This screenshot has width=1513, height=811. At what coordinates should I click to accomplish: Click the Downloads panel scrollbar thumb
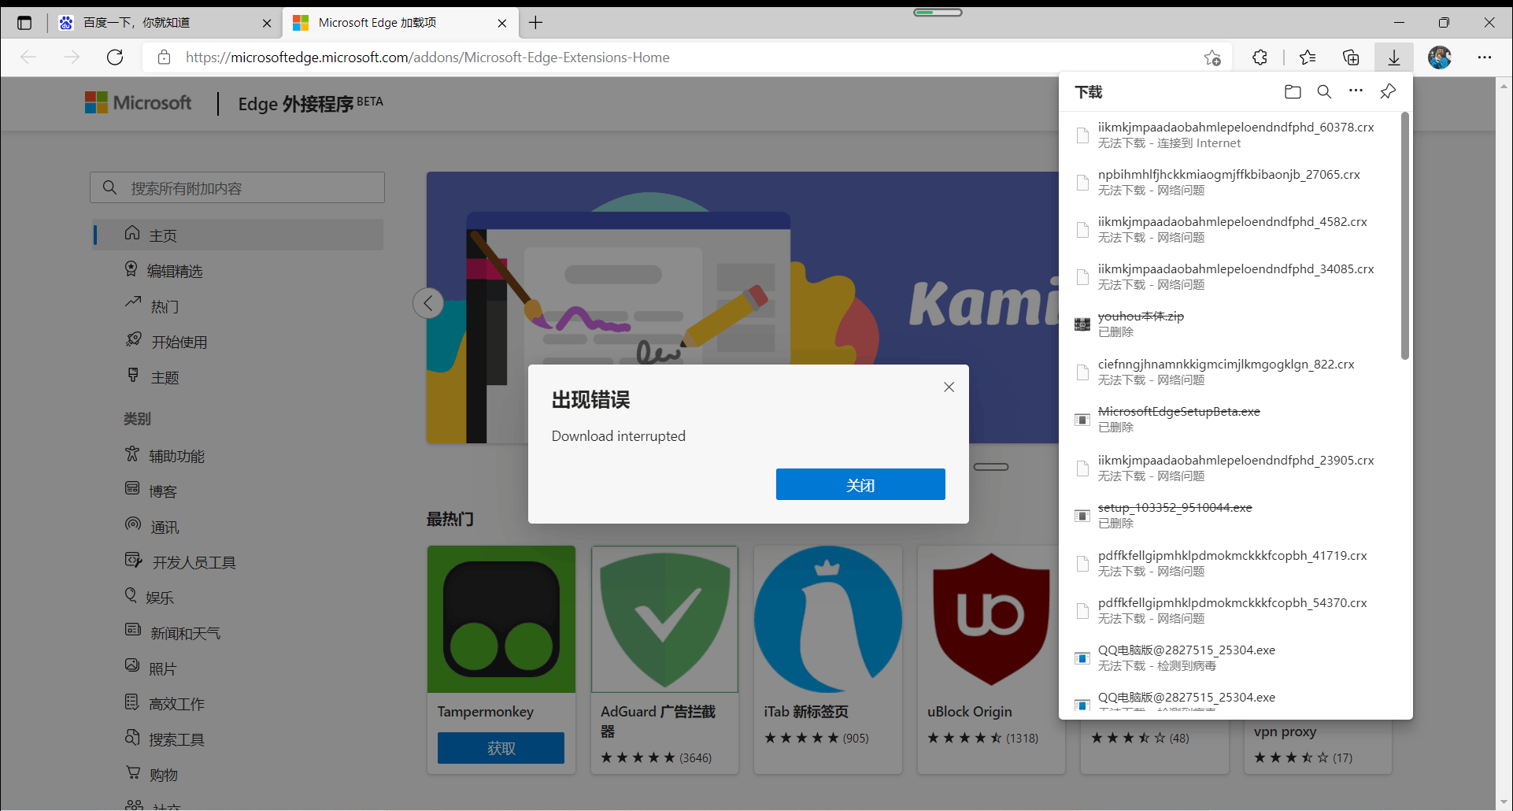1405,236
